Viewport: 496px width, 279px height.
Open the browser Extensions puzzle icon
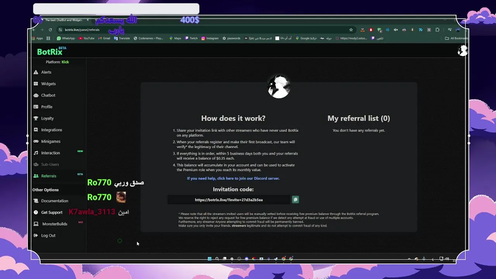[437, 29]
